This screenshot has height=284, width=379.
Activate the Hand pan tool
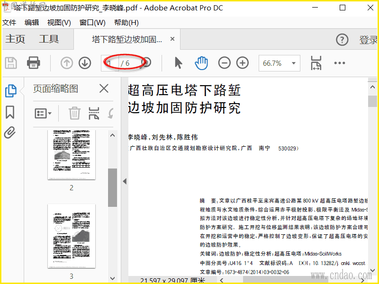click(201, 63)
